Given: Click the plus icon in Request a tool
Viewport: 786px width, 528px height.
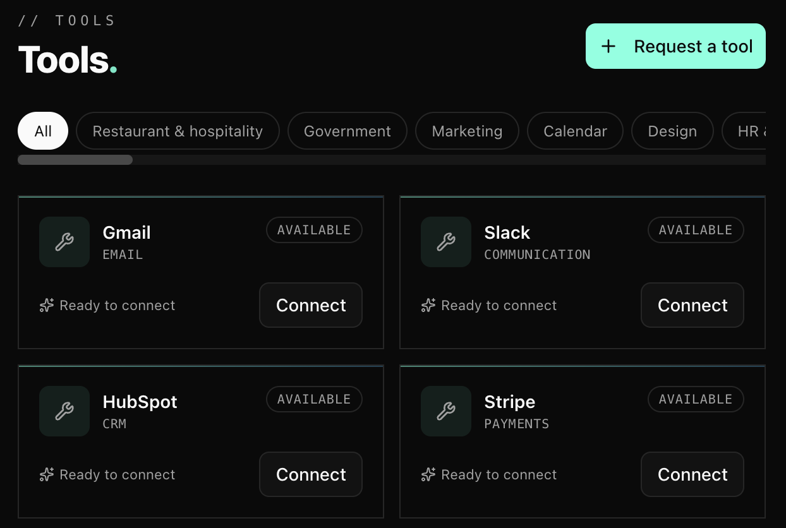Looking at the screenshot, I should (x=608, y=46).
